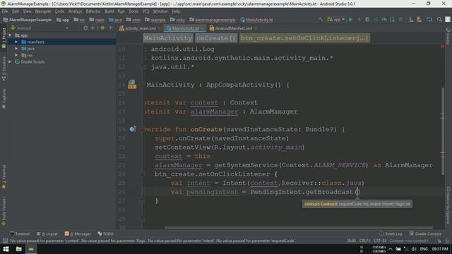Open the Project Structure icon
The width and height of the screenshot is (452, 254).
[x=429, y=20]
